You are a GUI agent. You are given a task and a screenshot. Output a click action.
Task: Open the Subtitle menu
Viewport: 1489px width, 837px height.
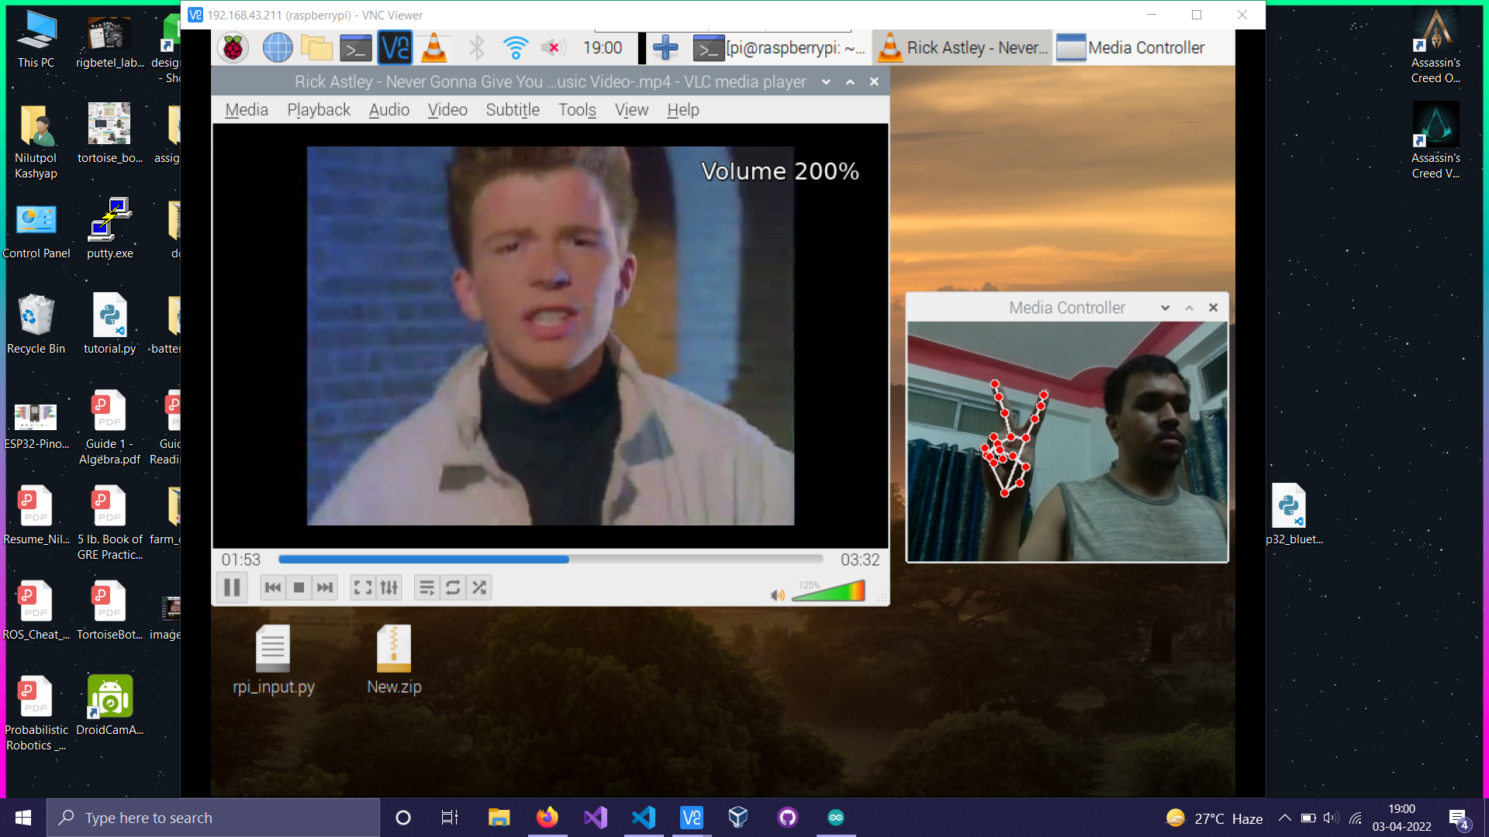click(512, 110)
